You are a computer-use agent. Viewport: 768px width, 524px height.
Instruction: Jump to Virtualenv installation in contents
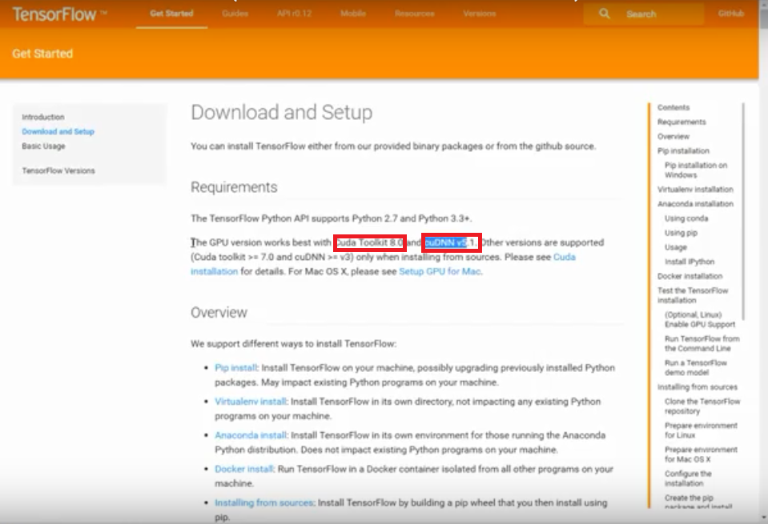coord(695,190)
